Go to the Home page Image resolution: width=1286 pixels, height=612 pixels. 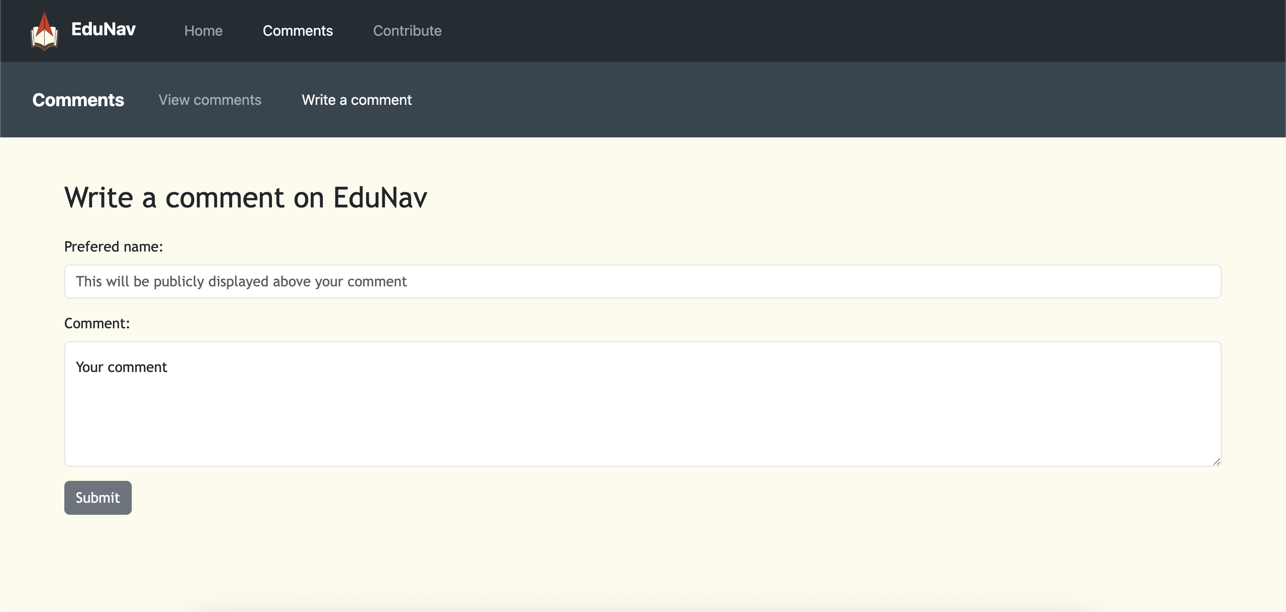(x=203, y=31)
